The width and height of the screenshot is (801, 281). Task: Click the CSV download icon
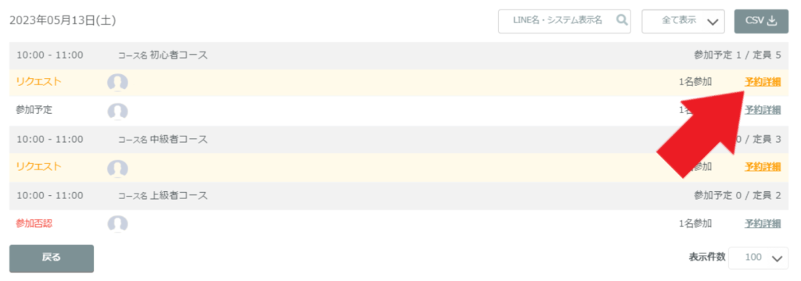(x=772, y=20)
